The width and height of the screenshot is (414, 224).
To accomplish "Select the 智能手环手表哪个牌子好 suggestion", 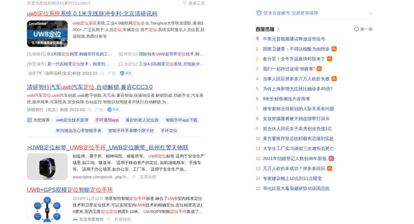I will [131, 131].
